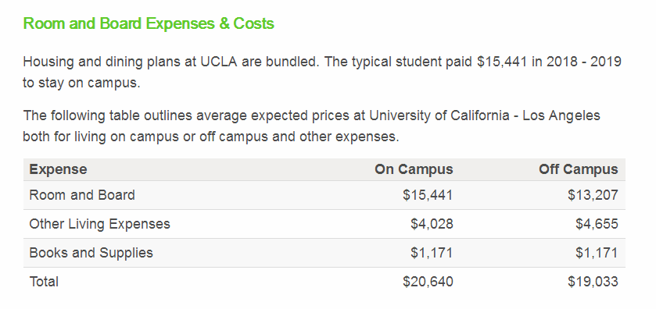Image resolution: width=656 pixels, height=309 pixels.
Task: Click the paragraph beginning 'The following table outlines'
Action: point(312,126)
